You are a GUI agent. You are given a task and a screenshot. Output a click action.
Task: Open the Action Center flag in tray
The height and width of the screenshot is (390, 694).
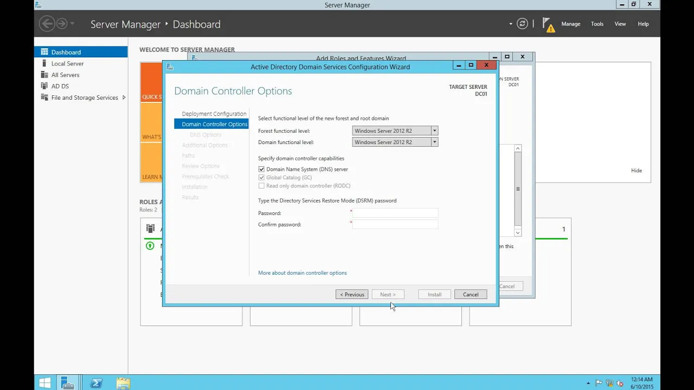[x=599, y=383]
